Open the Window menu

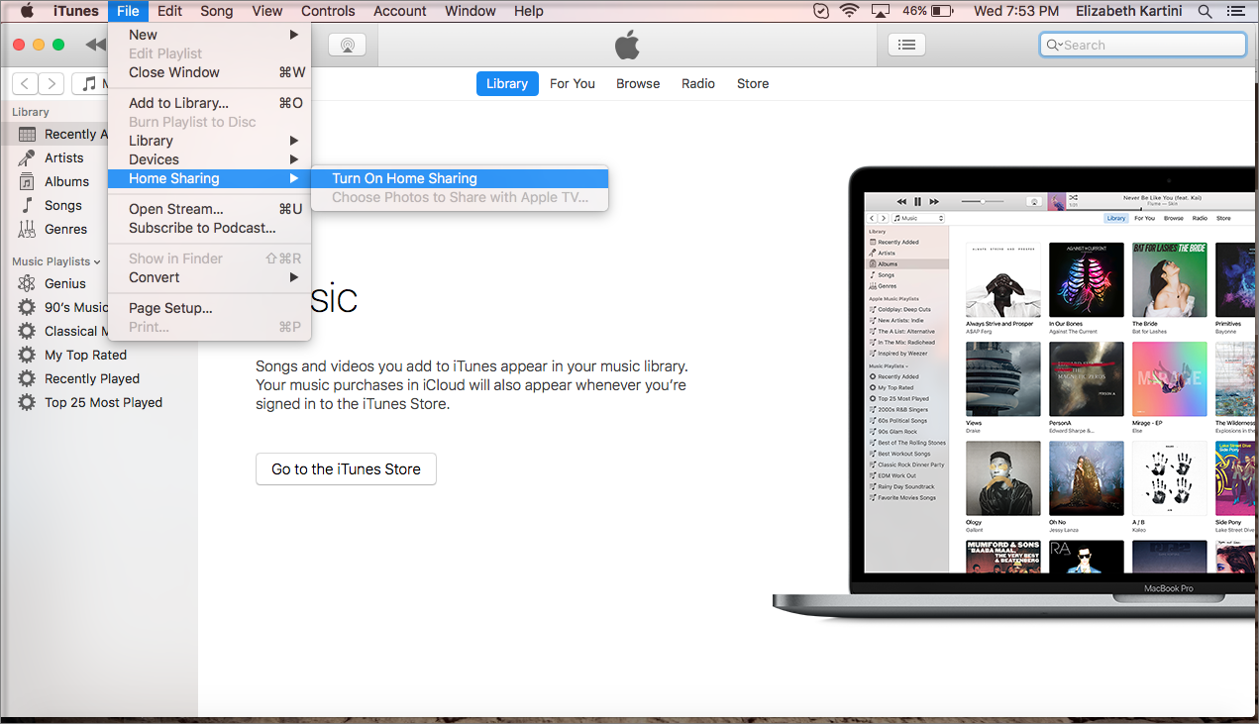click(470, 11)
